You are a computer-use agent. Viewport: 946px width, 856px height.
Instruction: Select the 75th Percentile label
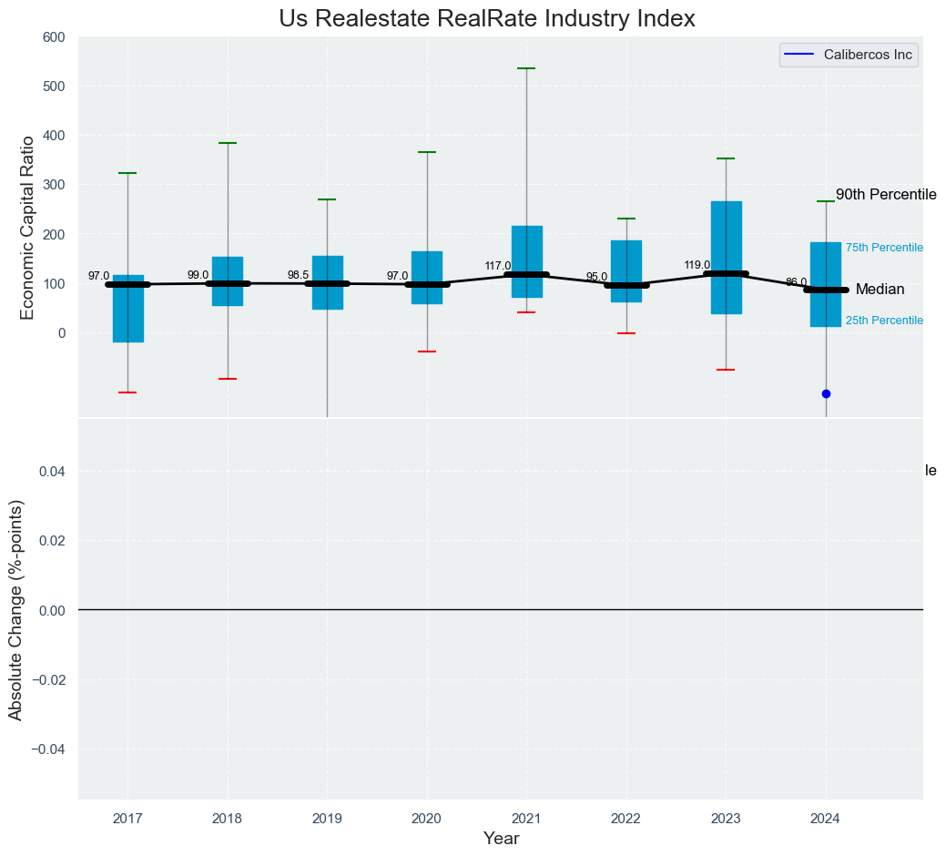click(x=884, y=248)
